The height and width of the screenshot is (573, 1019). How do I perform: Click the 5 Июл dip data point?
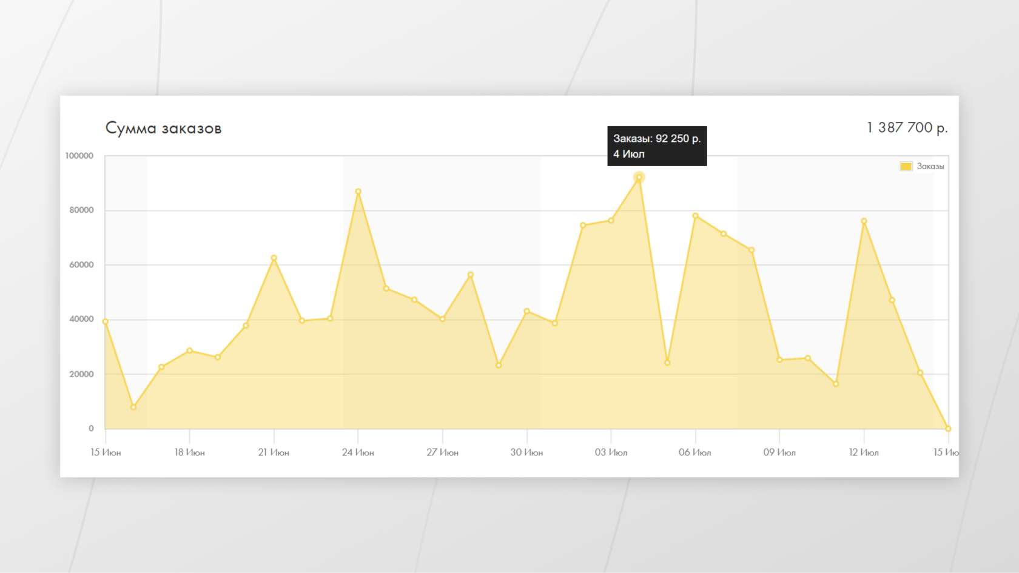[x=667, y=363]
